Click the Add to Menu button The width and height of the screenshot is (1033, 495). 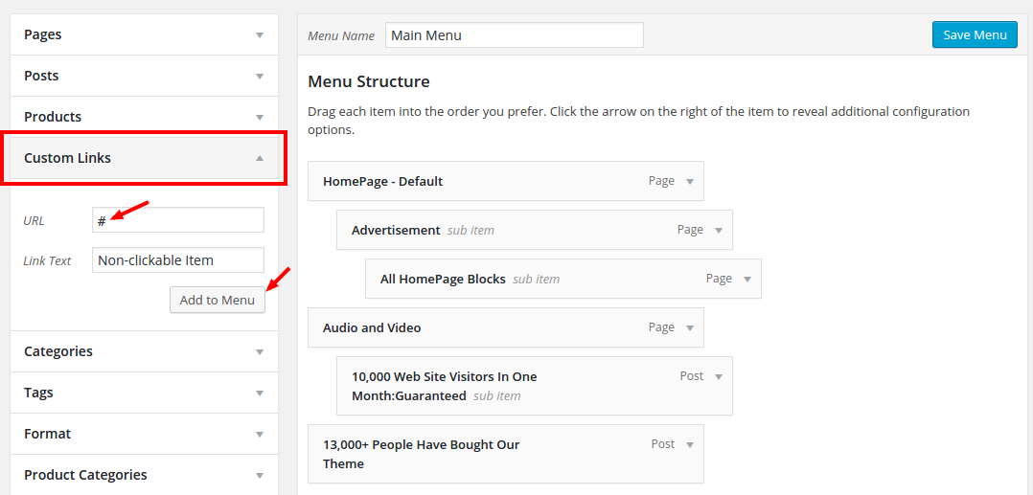pos(218,301)
